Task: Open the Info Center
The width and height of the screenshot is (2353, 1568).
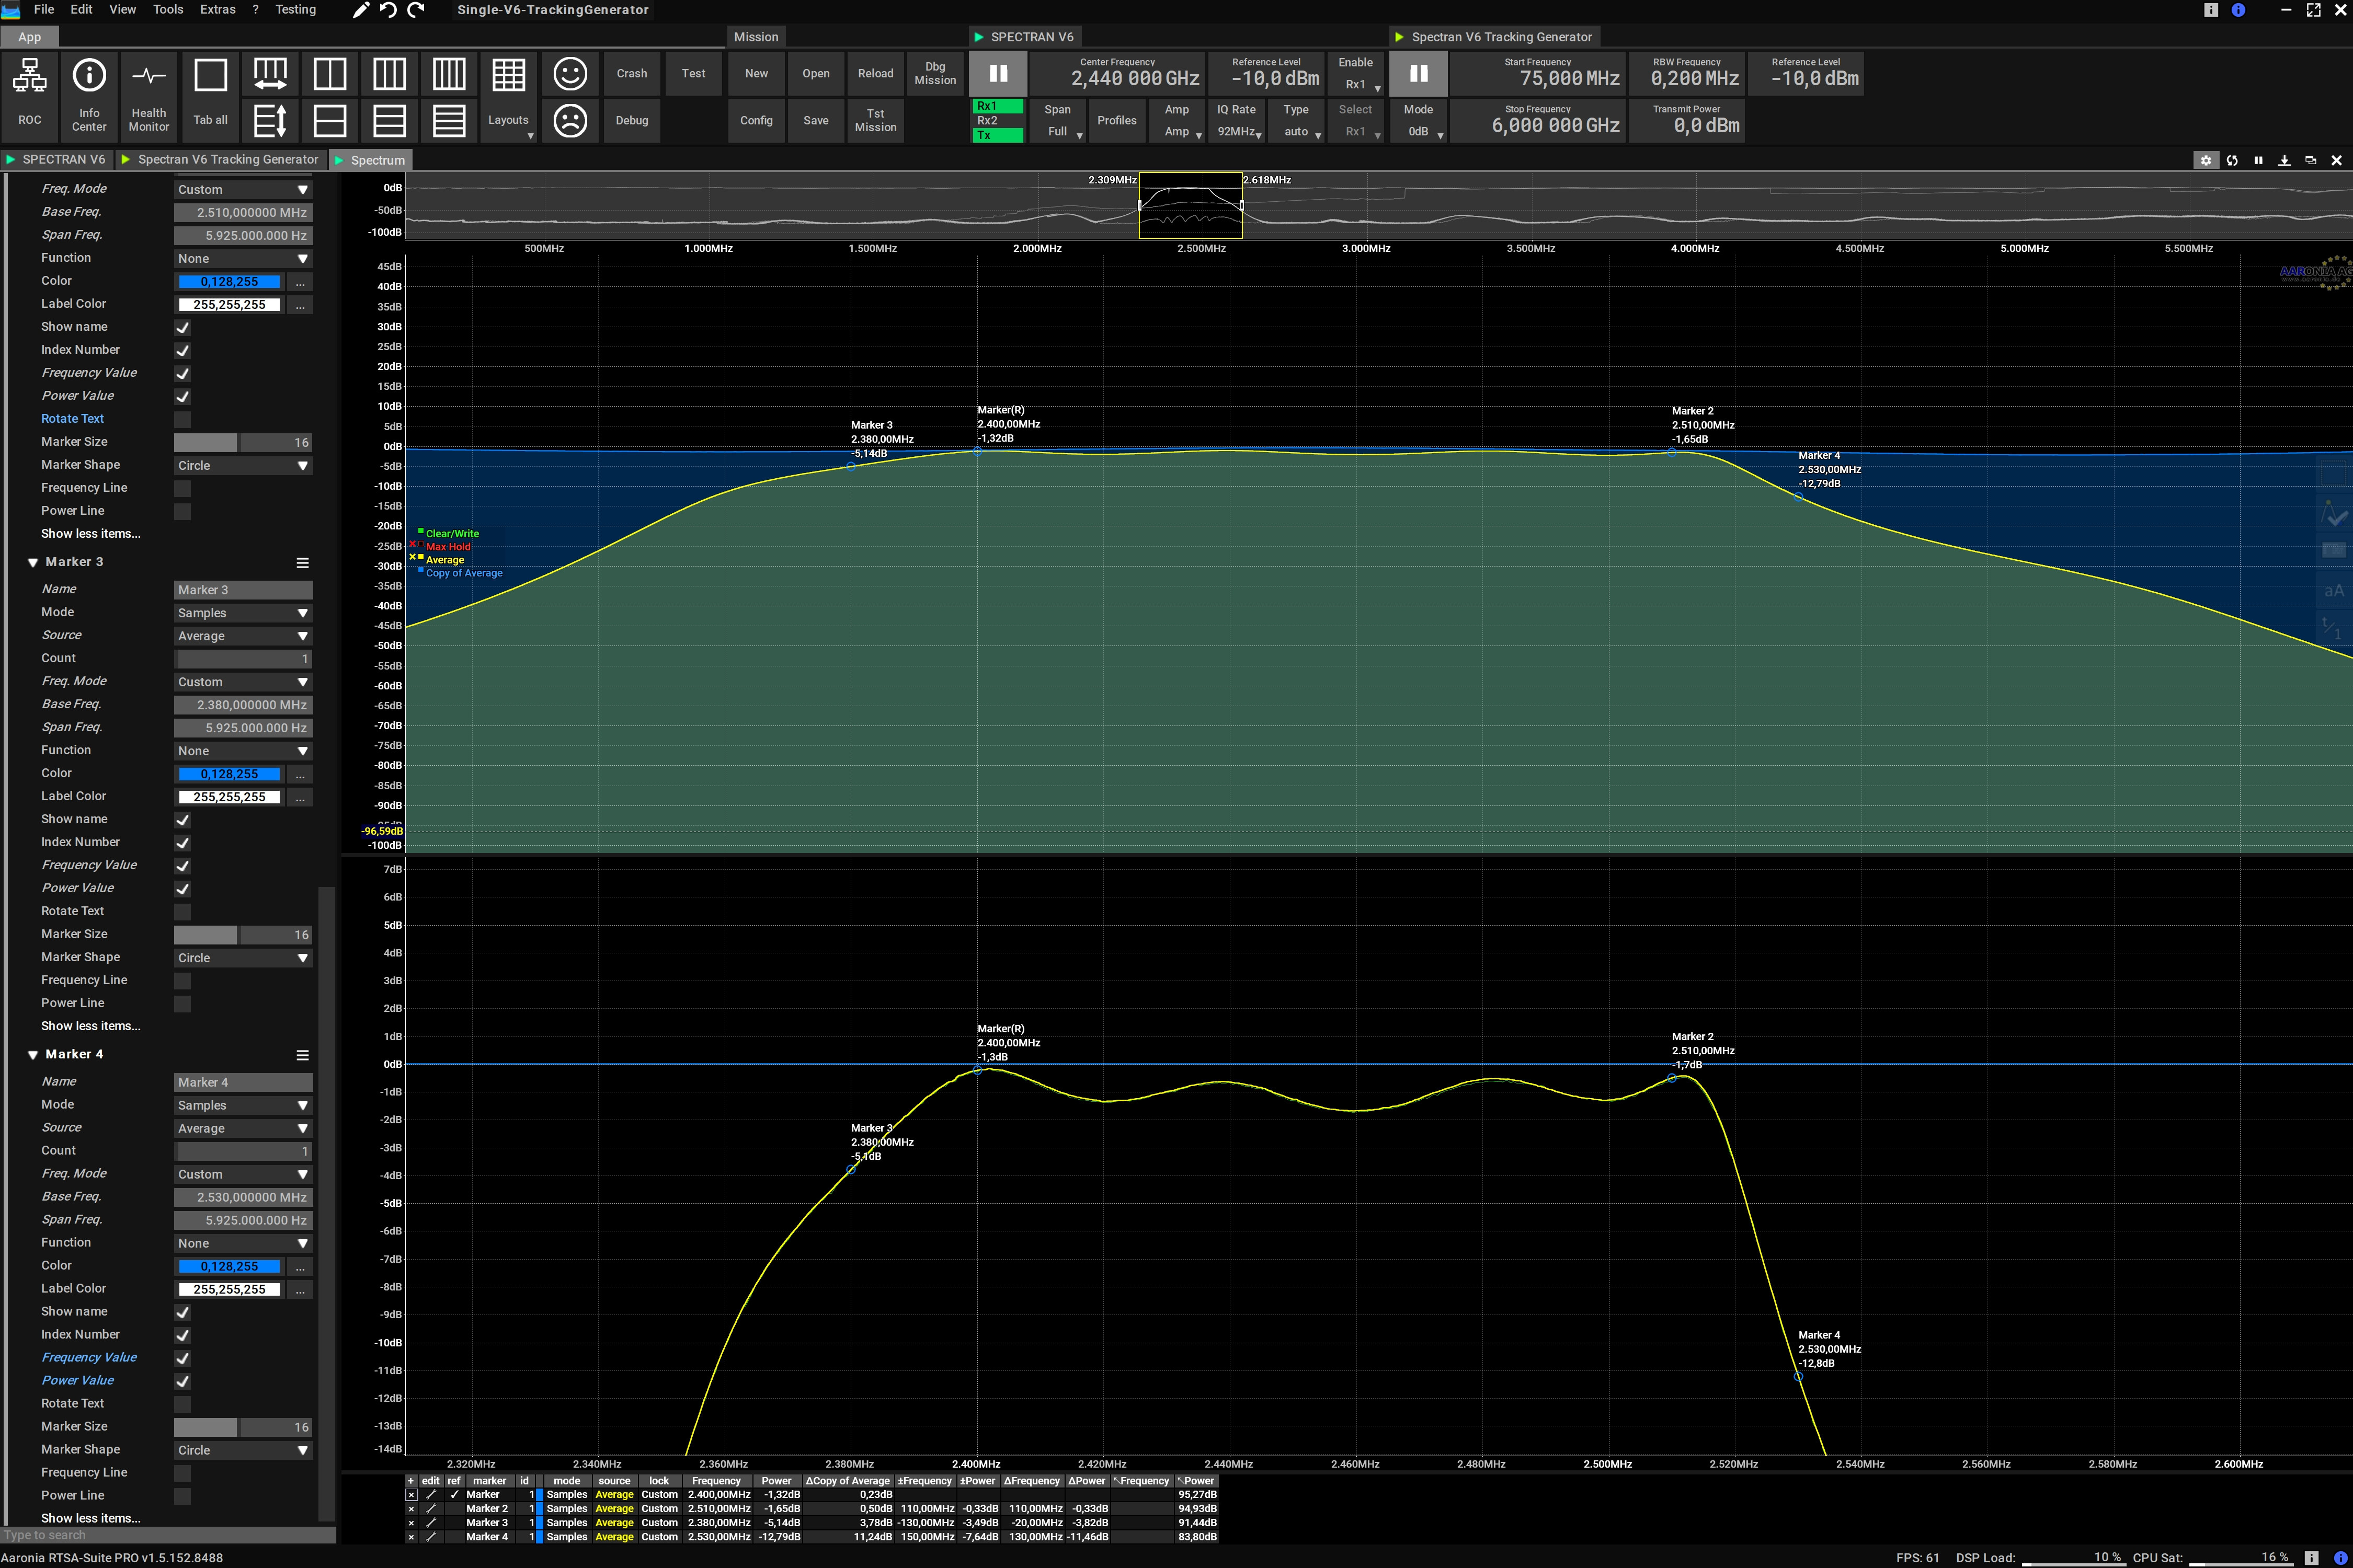Action: pyautogui.click(x=89, y=76)
